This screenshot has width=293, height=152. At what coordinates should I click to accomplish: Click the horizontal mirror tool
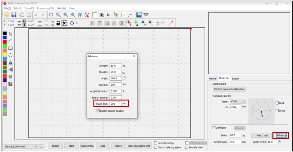11,62
